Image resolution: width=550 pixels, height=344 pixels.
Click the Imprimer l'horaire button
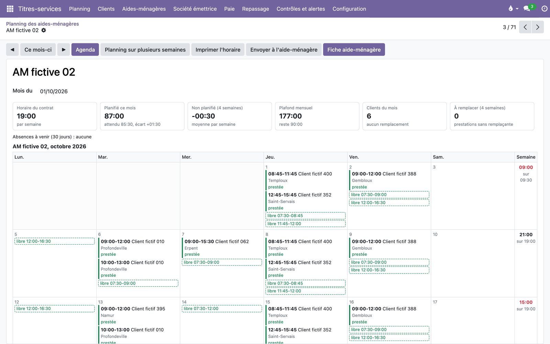click(218, 50)
